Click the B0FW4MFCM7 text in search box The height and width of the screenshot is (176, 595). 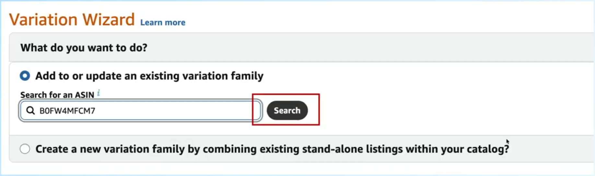[67, 111]
